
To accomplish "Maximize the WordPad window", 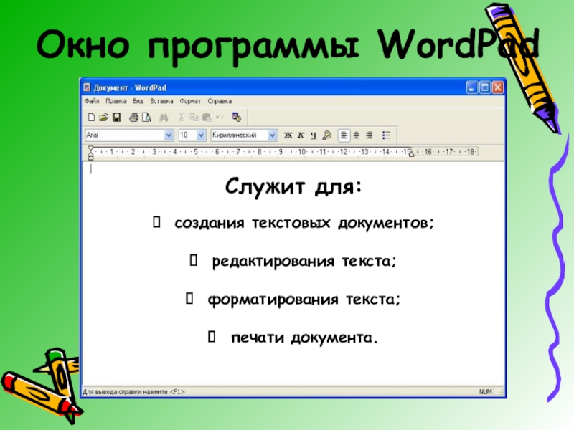I will pyautogui.click(x=485, y=87).
